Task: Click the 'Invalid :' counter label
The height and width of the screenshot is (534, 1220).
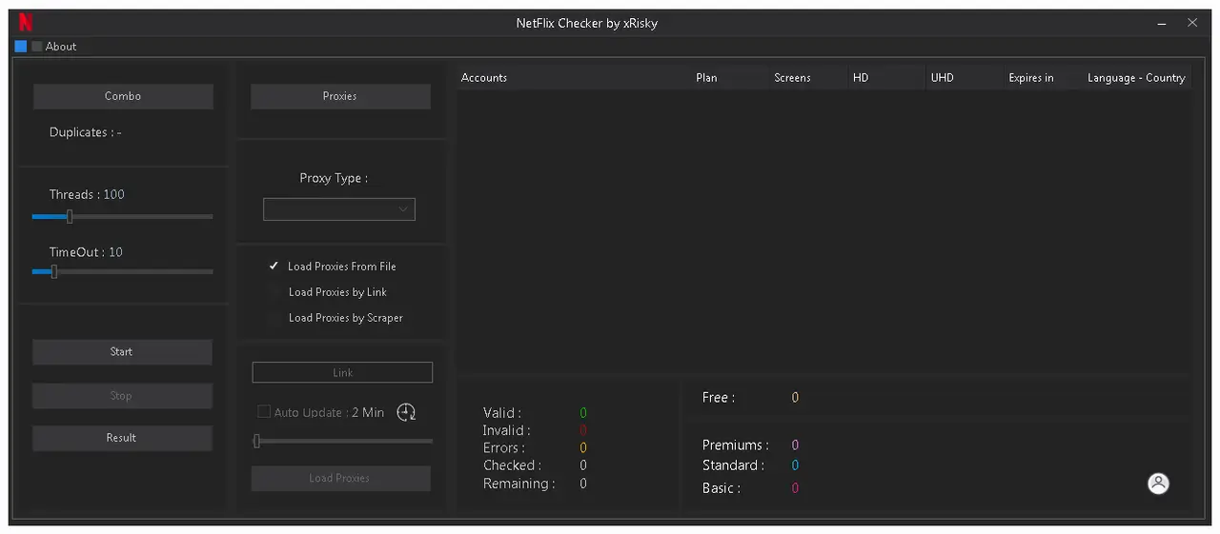Action: point(506,430)
